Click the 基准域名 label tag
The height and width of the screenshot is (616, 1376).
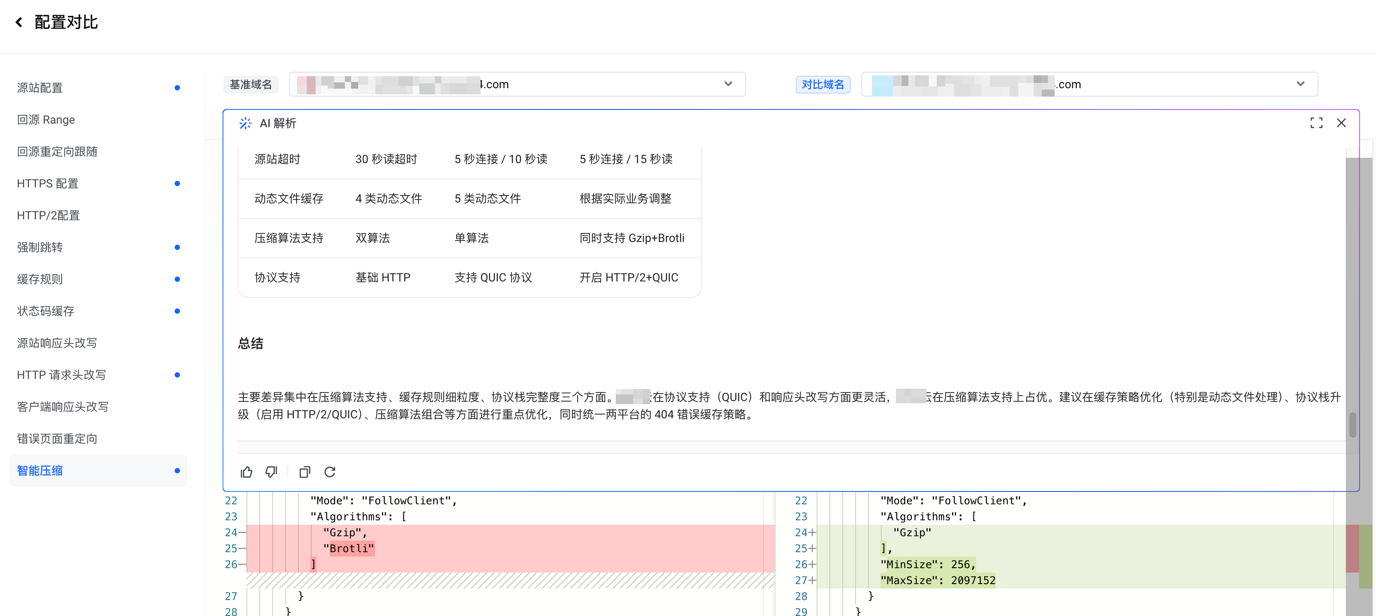coord(250,84)
